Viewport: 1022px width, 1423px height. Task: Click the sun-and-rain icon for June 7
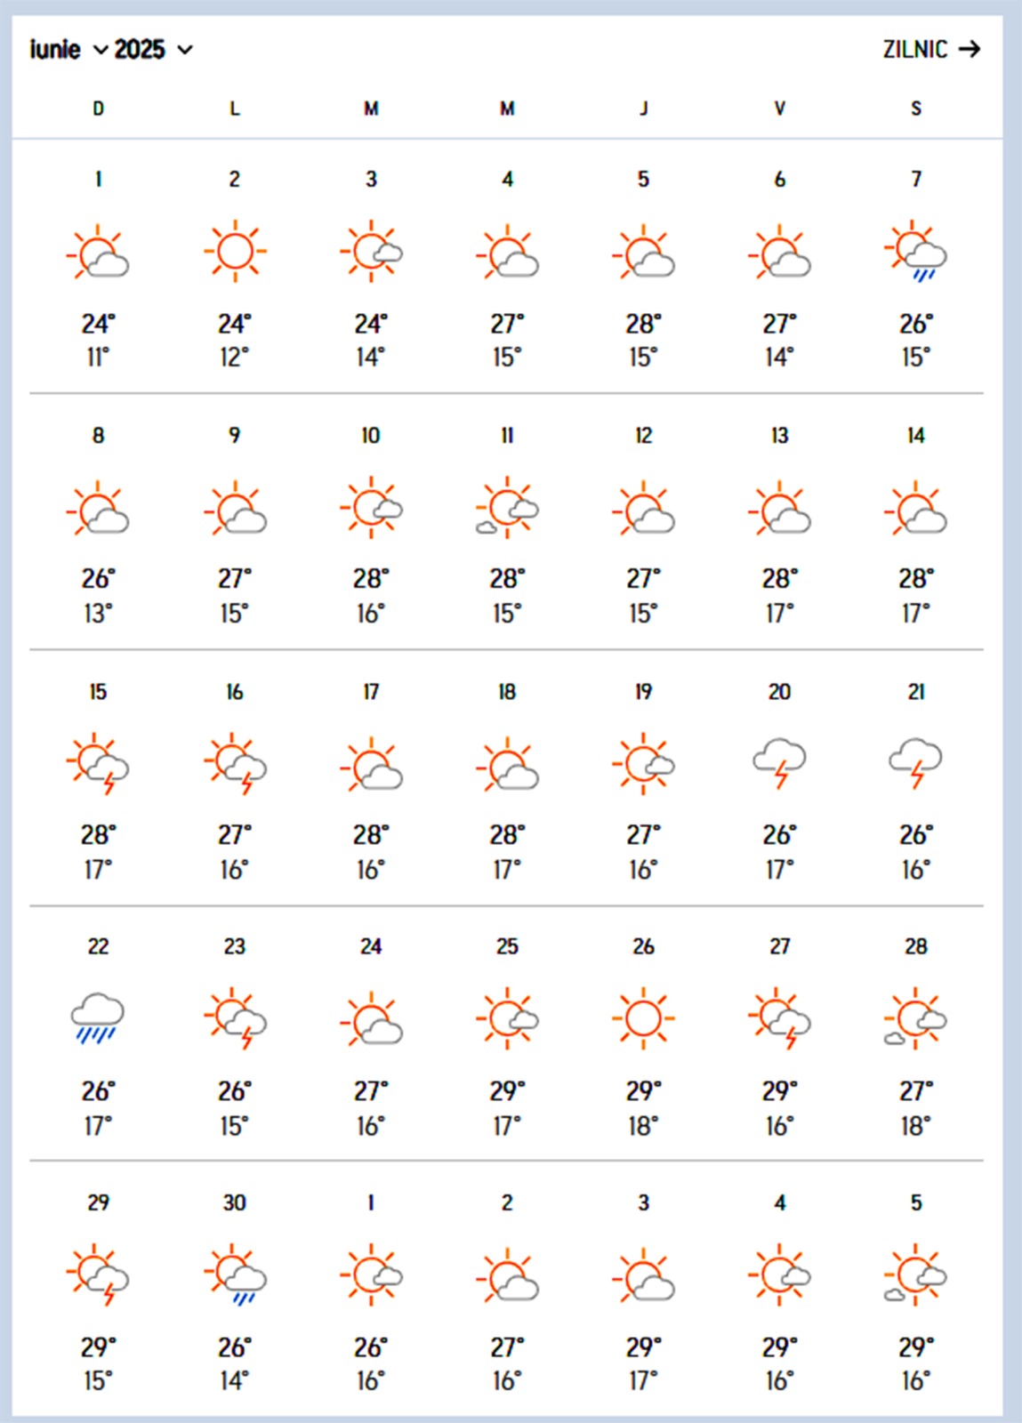(x=916, y=253)
